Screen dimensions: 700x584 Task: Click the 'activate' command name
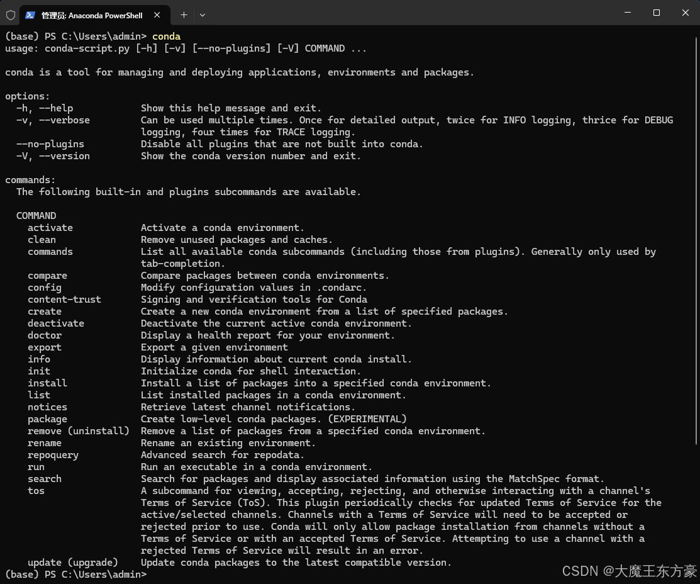[50, 228]
